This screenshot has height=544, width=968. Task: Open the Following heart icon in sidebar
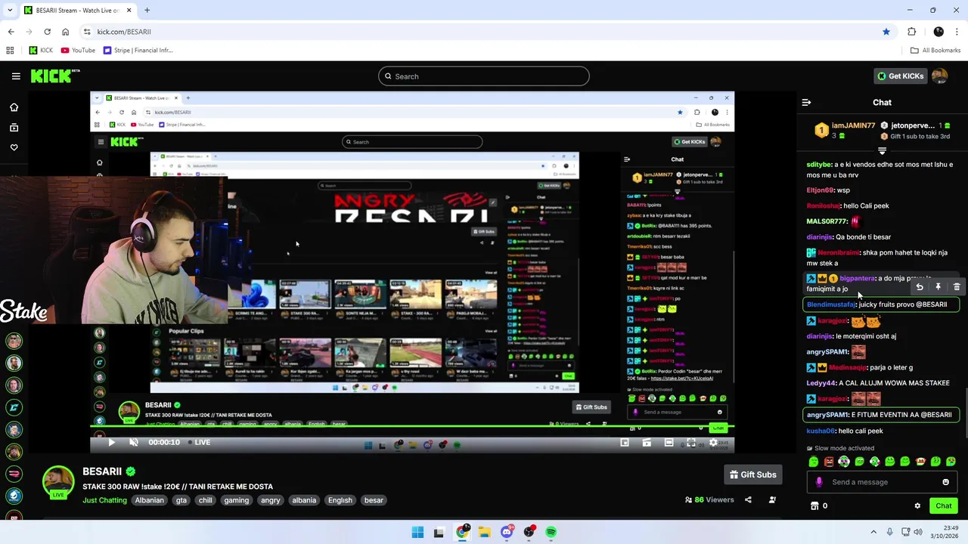14,147
